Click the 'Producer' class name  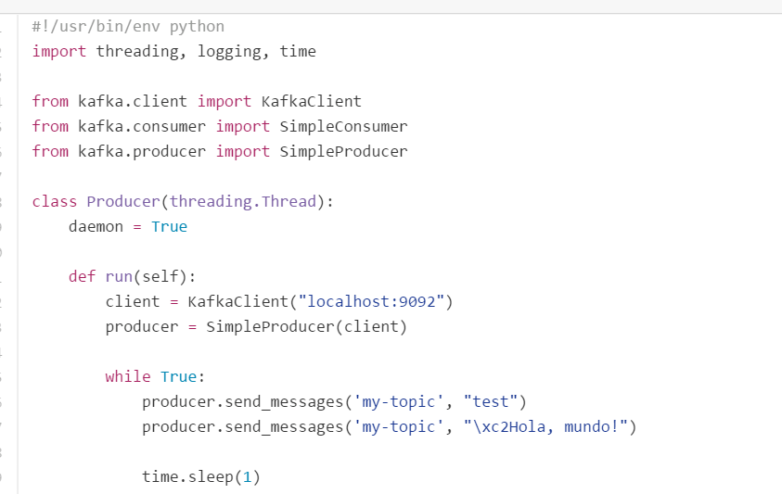[122, 201]
